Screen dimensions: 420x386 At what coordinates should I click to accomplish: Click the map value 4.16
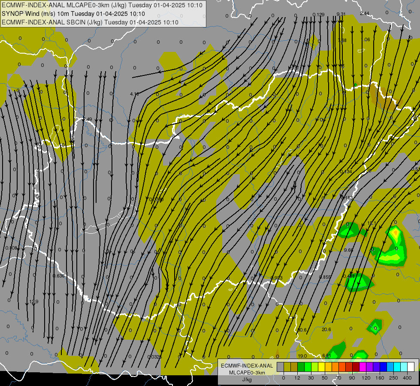tap(134, 94)
